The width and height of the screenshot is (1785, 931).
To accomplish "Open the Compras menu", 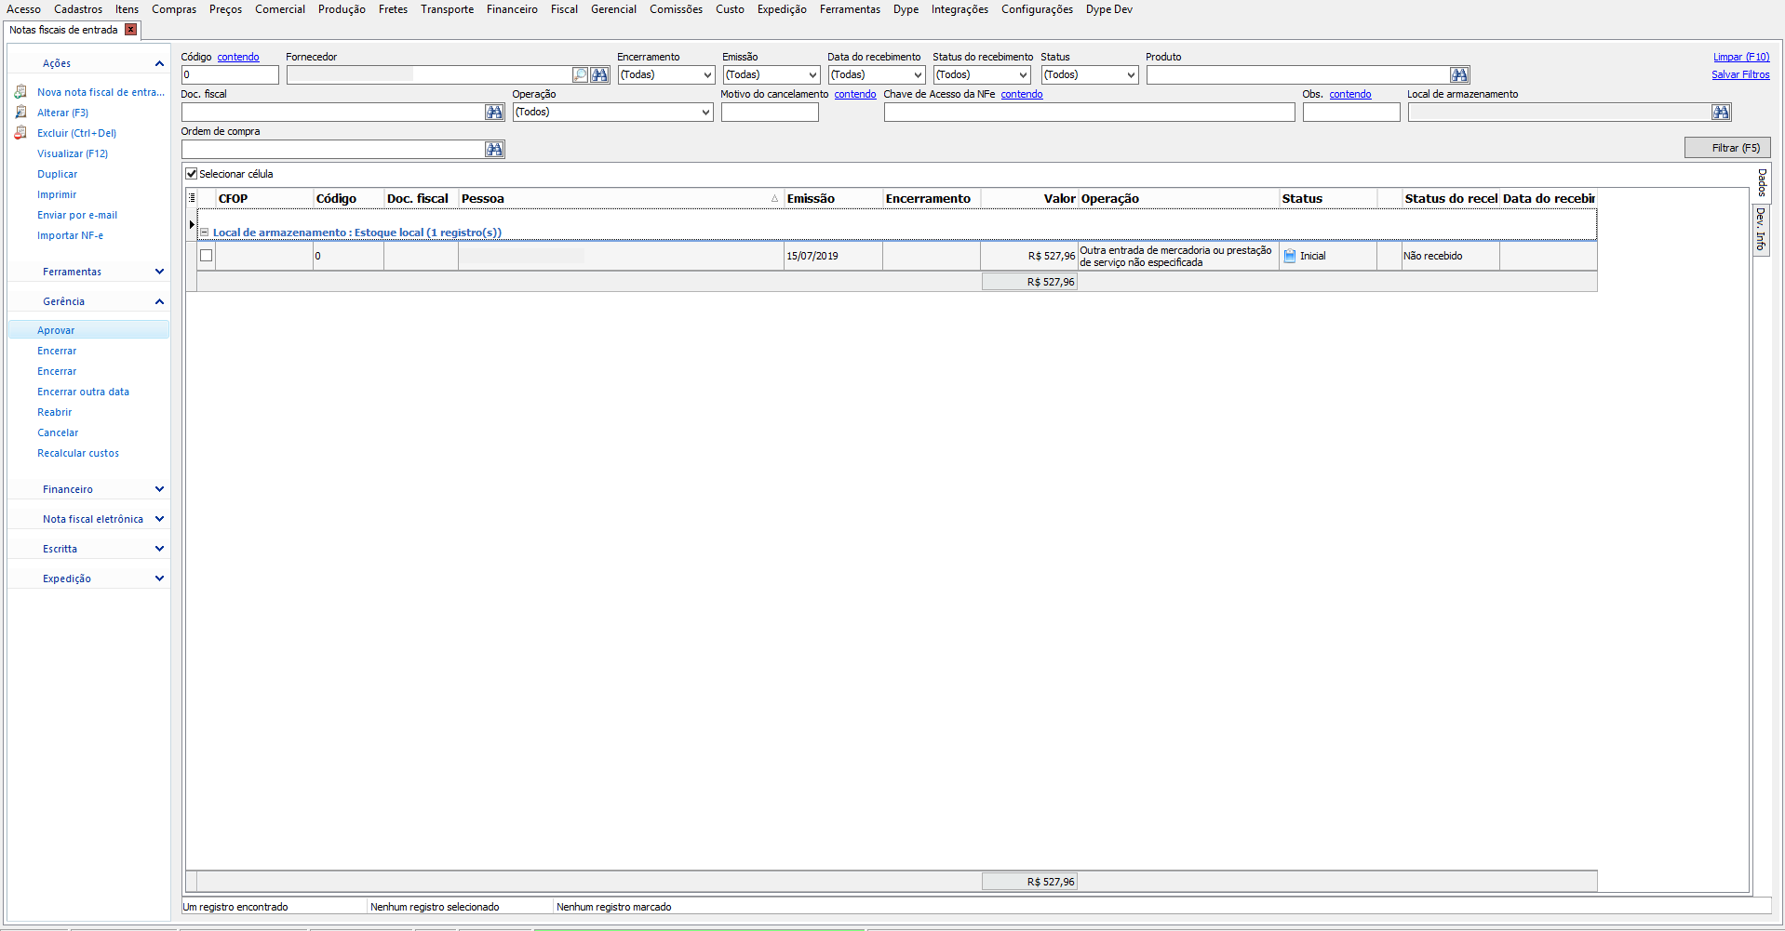I will tap(174, 9).
